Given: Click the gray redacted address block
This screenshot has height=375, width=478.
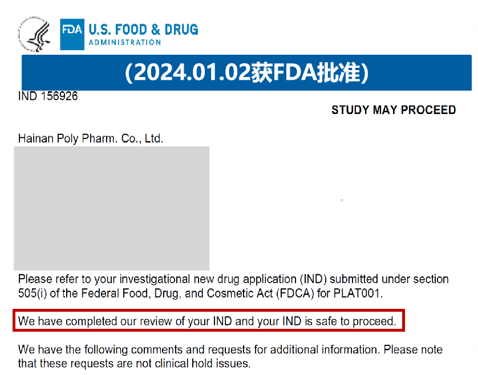Looking at the screenshot, I should click(112, 208).
